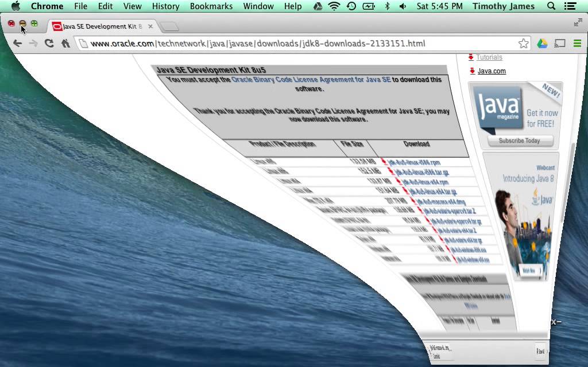Open the Wi-Fi status menu

click(334, 6)
